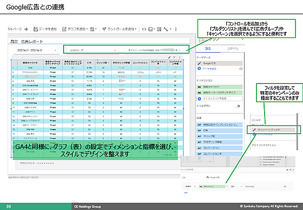Click the pencil icon on キャンペーンフィルタ
303x210 pixels.
tap(254, 130)
